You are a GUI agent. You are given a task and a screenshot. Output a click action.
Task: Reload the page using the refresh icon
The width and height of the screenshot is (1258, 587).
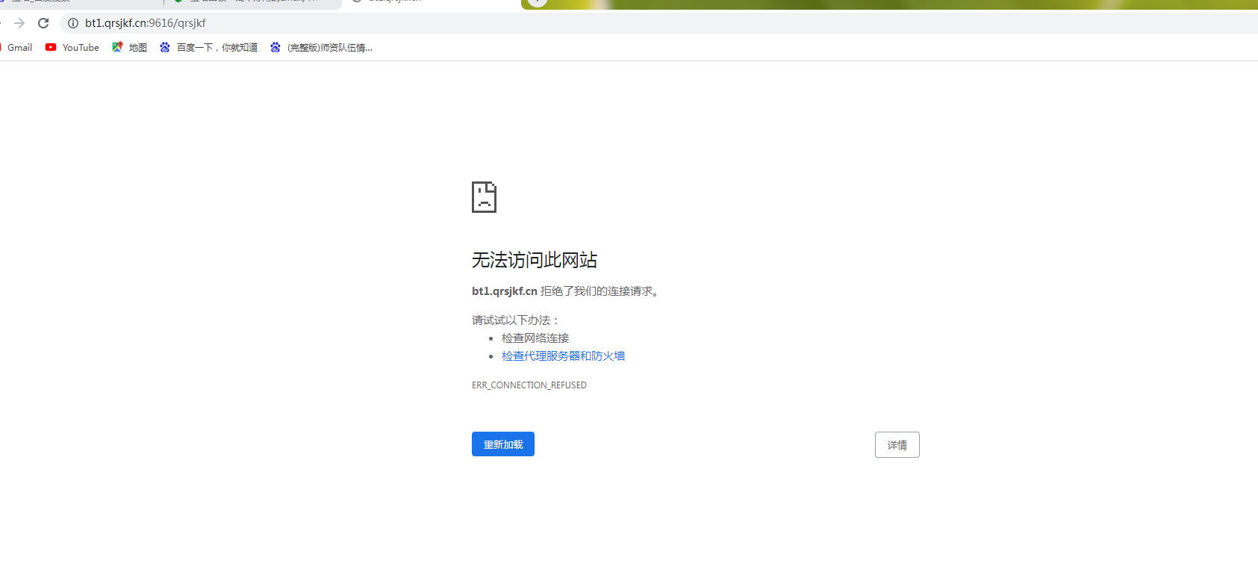43,23
